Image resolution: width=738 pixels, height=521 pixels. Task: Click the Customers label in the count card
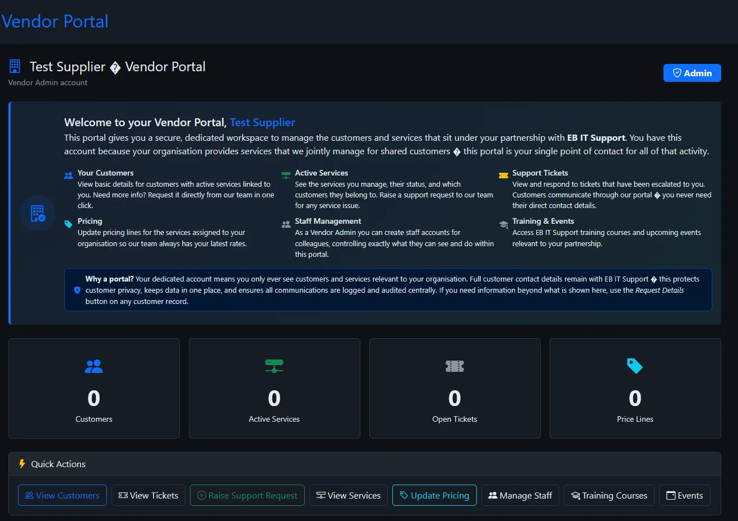coord(94,419)
